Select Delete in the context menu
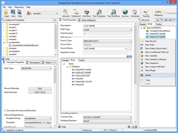Screen dimensions: 178x133 157,75
